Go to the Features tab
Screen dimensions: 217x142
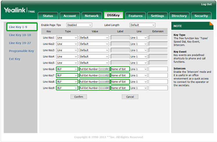click(x=135, y=16)
